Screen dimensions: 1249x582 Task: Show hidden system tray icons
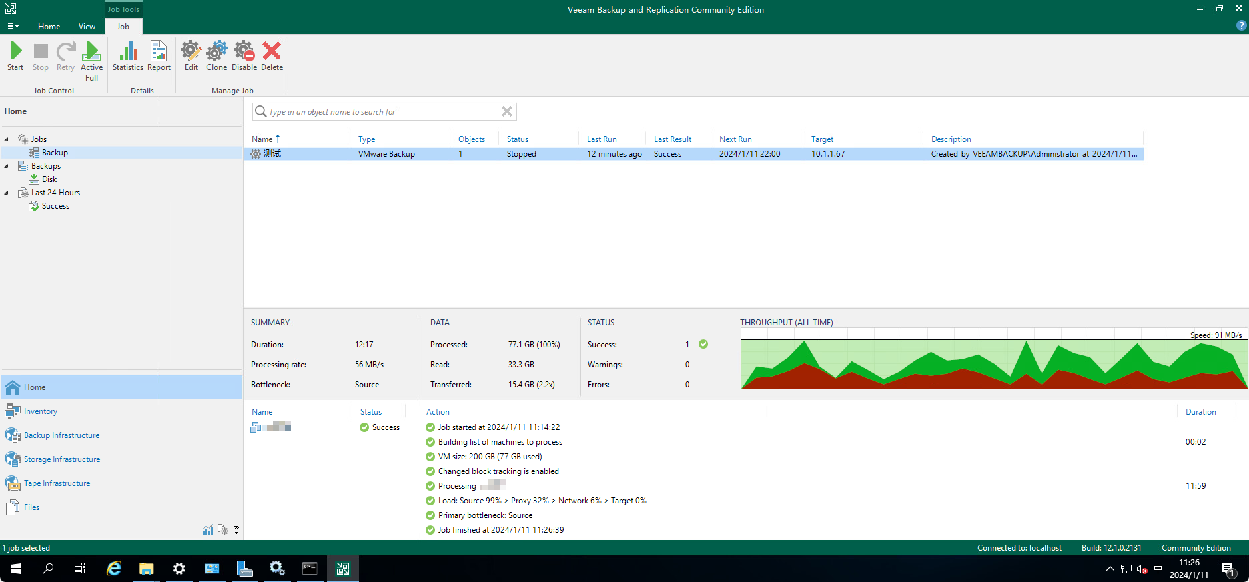(1110, 569)
